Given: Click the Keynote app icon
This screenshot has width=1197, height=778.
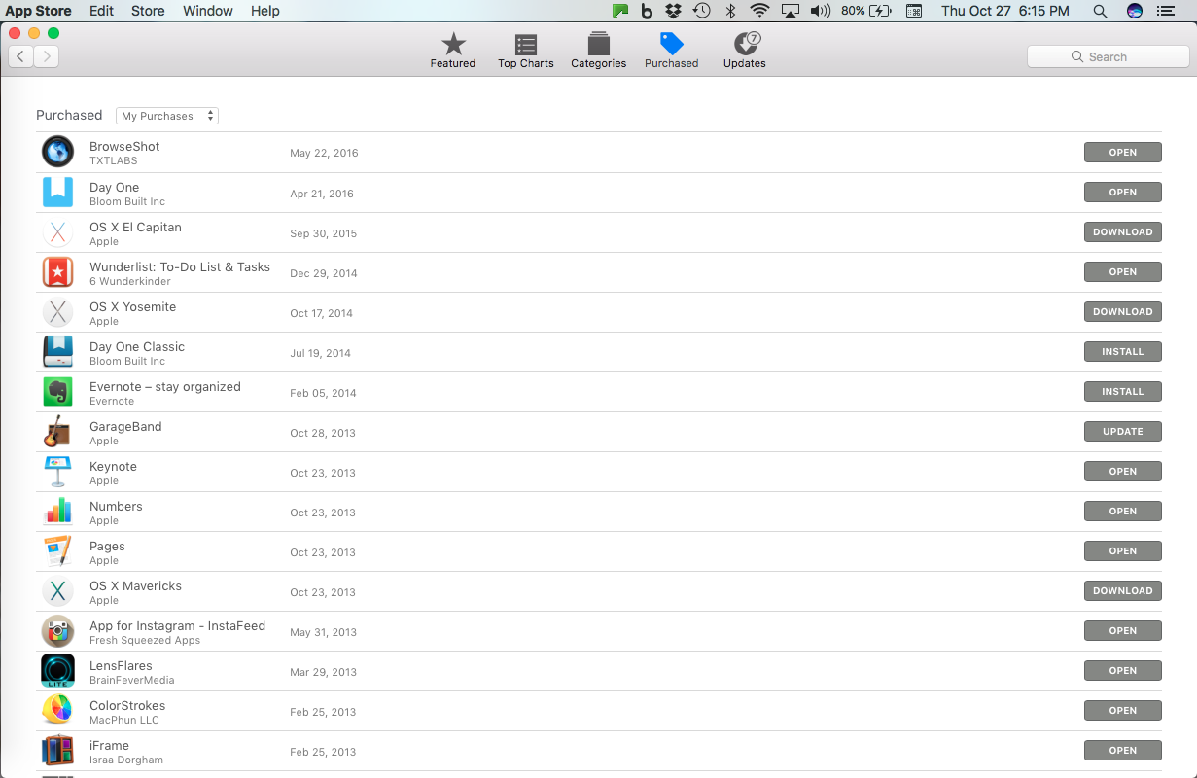Looking at the screenshot, I should coord(58,471).
